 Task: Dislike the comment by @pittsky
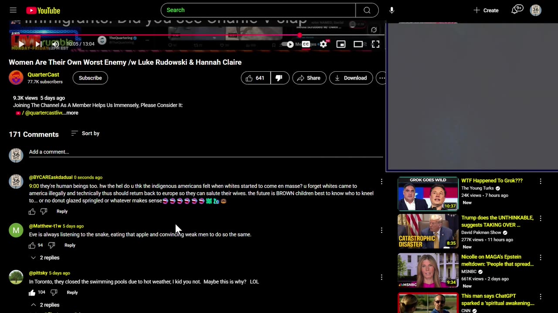(x=54, y=293)
